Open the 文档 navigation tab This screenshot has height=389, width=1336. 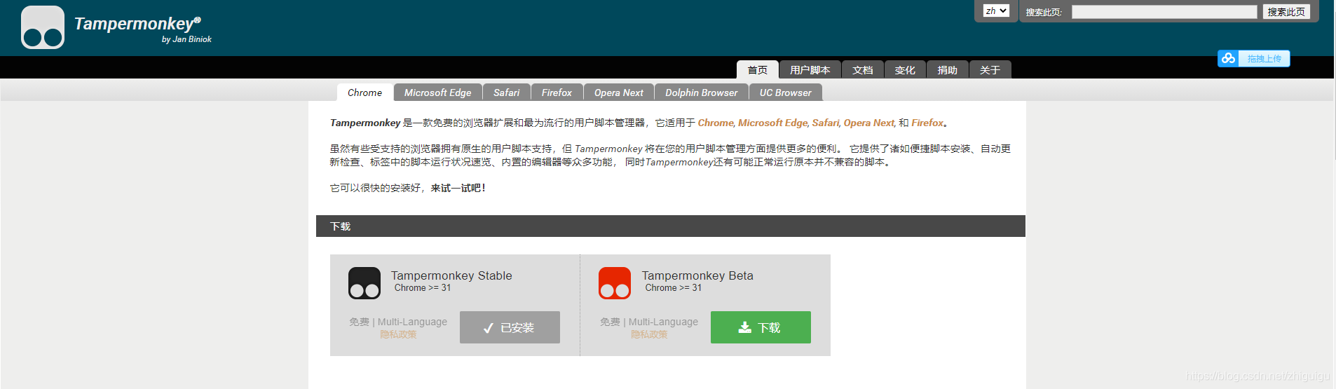[x=863, y=69]
